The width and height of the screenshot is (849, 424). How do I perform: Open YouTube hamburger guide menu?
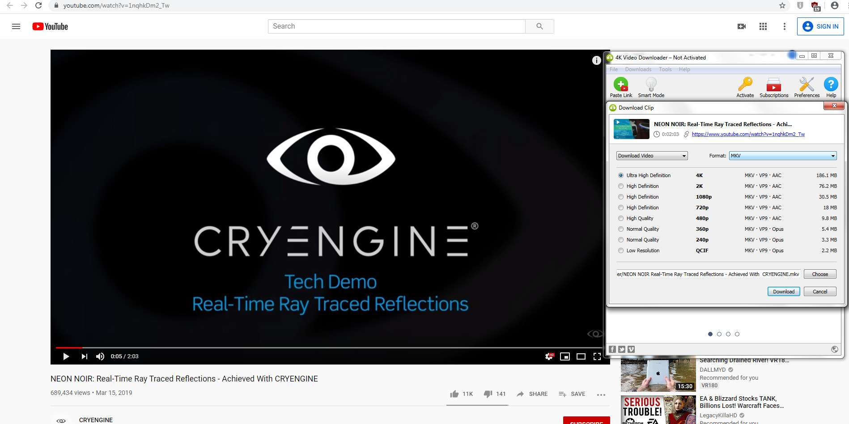[16, 26]
